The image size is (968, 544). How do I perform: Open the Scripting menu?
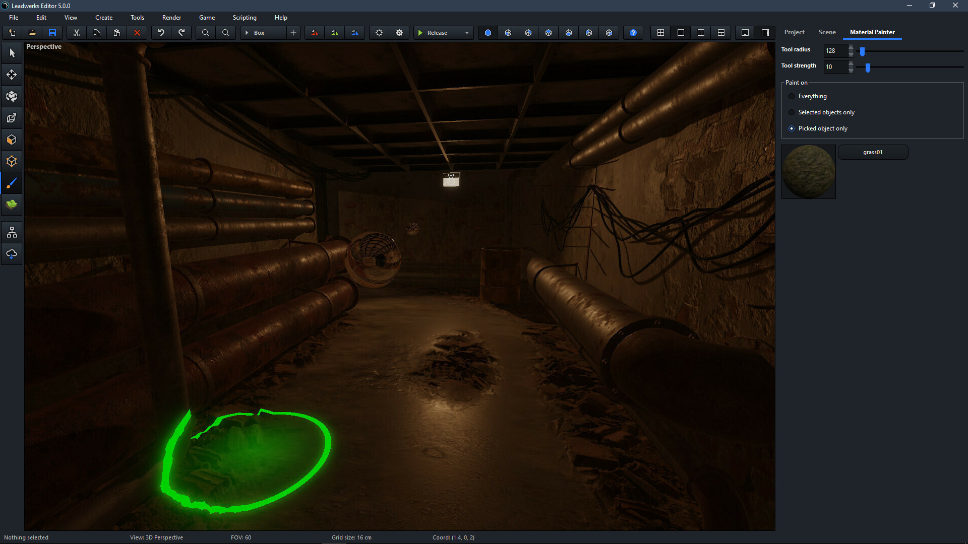244,17
